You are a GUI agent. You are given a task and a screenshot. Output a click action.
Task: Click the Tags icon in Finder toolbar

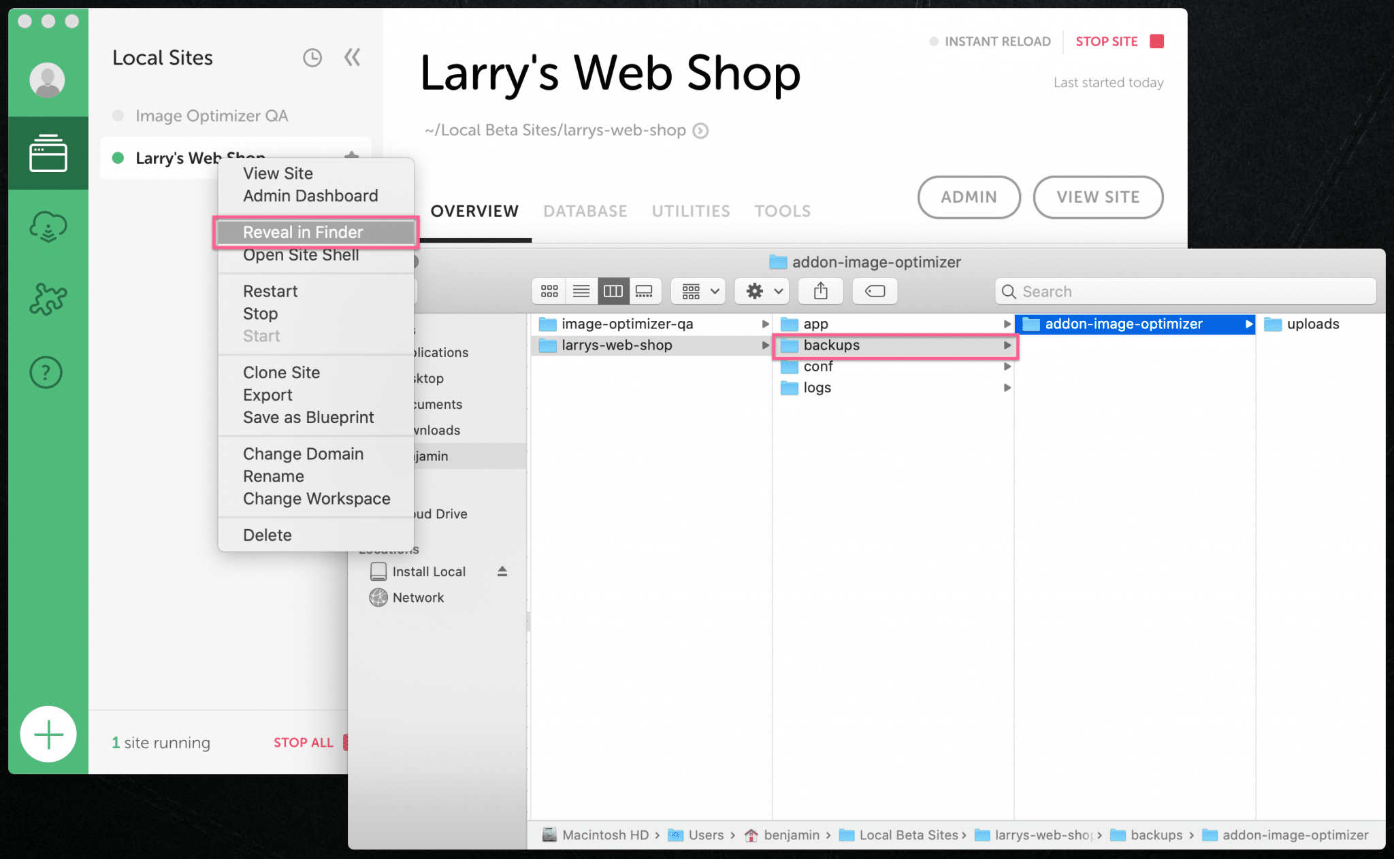pos(875,291)
